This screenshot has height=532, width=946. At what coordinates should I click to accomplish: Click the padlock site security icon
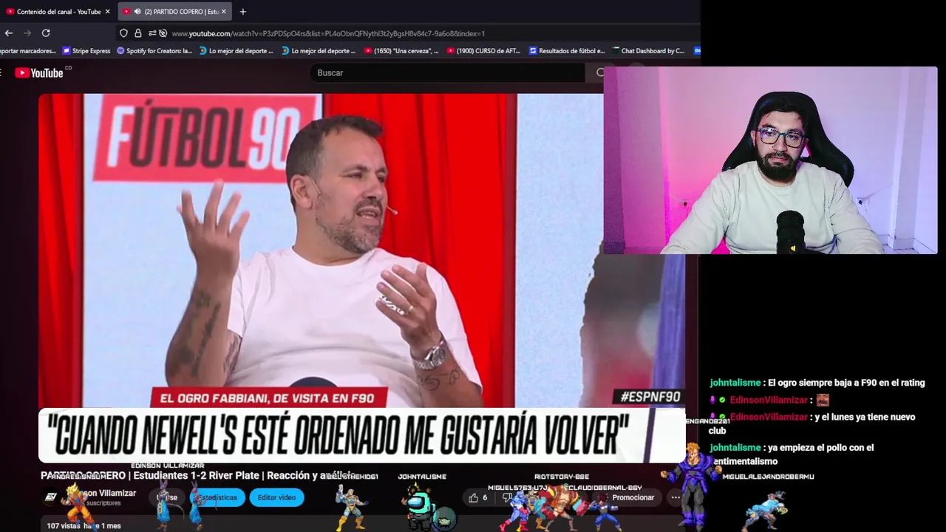[137, 33]
